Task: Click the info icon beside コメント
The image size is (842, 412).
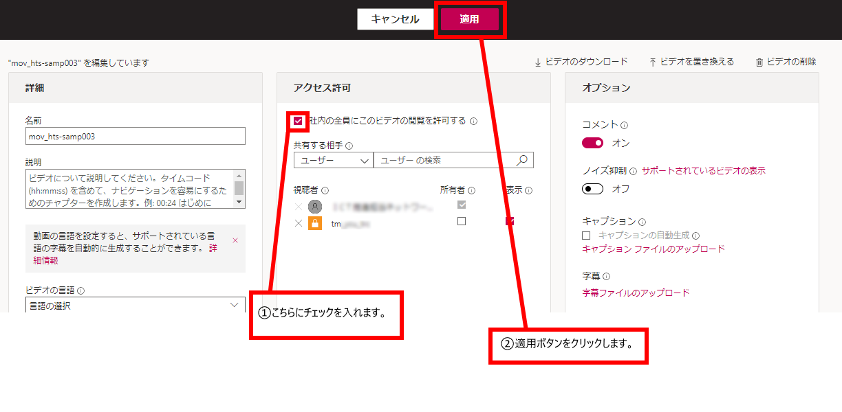Action: [625, 126]
